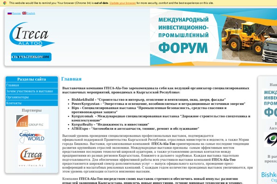Click the ITE Group PLC partner logo
This screenshot has height=184, width=277.
[32, 121]
